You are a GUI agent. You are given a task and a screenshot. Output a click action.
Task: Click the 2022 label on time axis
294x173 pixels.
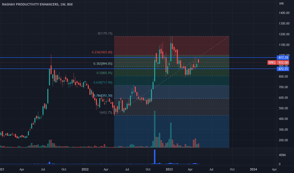point(85,169)
